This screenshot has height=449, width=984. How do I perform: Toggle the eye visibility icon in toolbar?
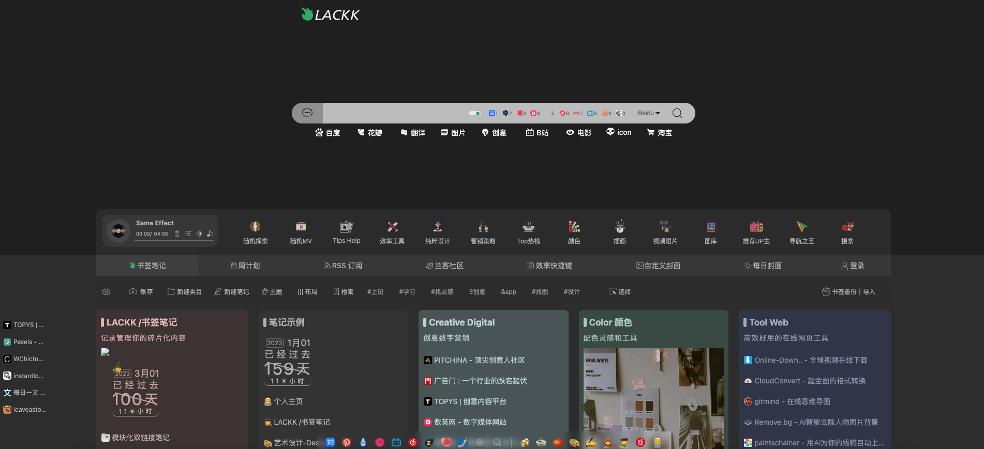coord(106,292)
